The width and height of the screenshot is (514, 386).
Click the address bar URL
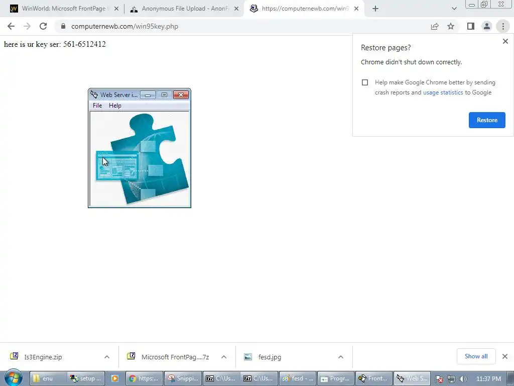click(x=124, y=26)
